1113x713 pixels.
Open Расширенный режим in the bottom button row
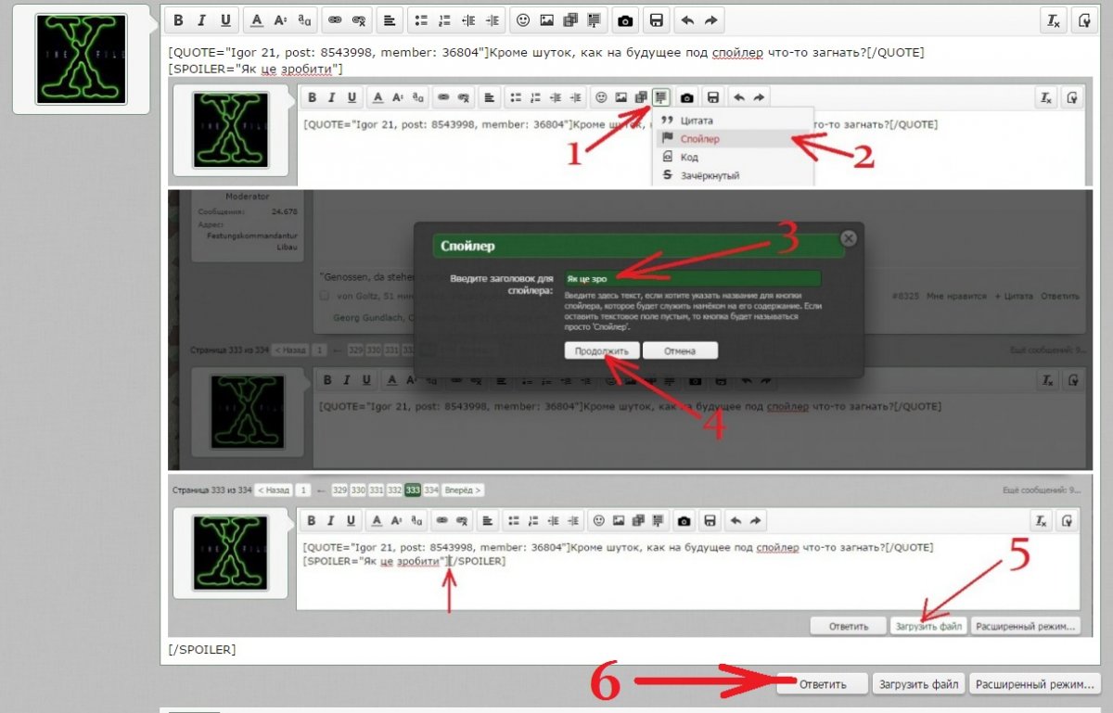click(1036, 684)
